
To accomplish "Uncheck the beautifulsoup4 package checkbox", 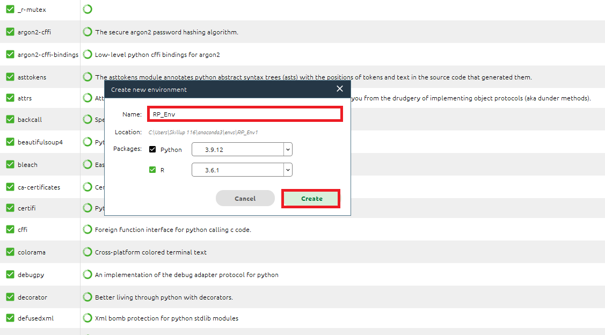I will (x=10, y=142).
